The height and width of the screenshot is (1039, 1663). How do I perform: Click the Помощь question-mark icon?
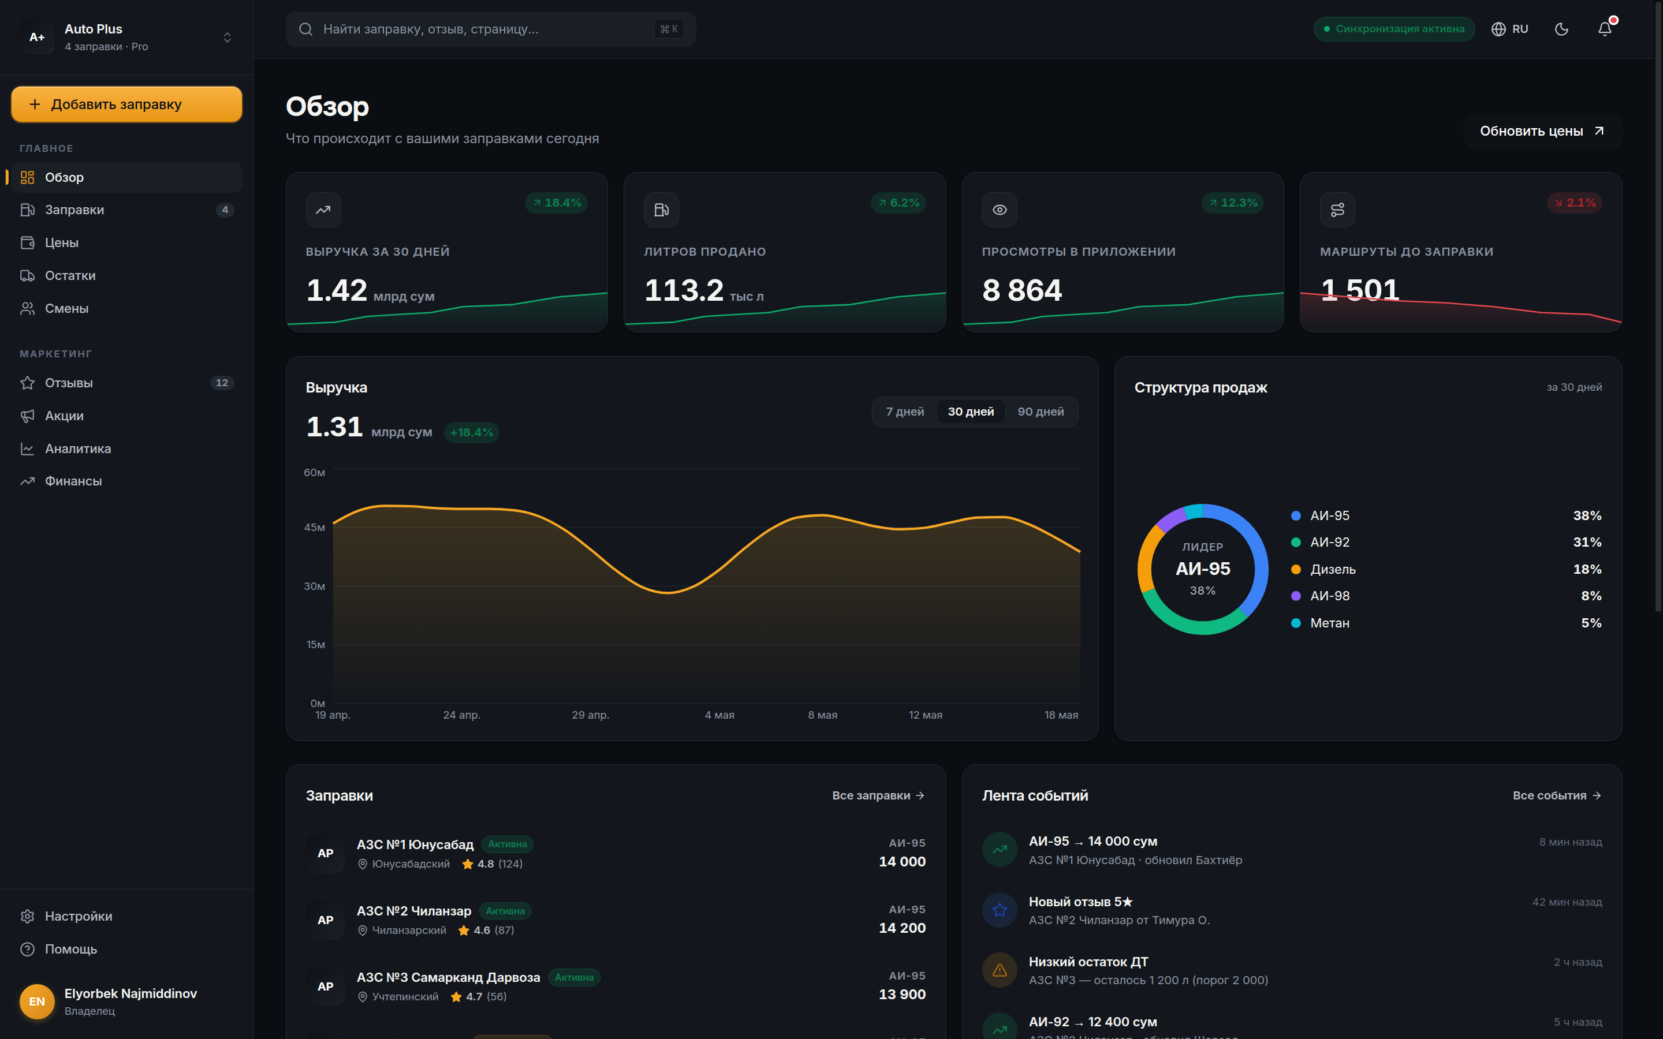point(28,949)
